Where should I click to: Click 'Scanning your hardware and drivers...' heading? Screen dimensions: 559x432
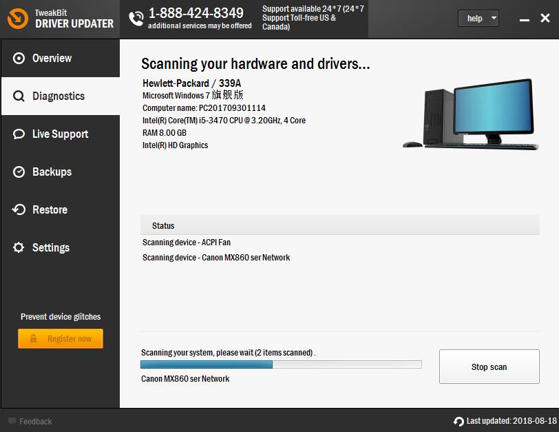(x=255, y=64)
